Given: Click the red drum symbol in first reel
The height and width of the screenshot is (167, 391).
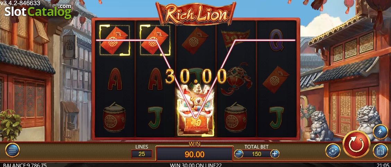Looking at the screenshot, I should pos(114,117).
